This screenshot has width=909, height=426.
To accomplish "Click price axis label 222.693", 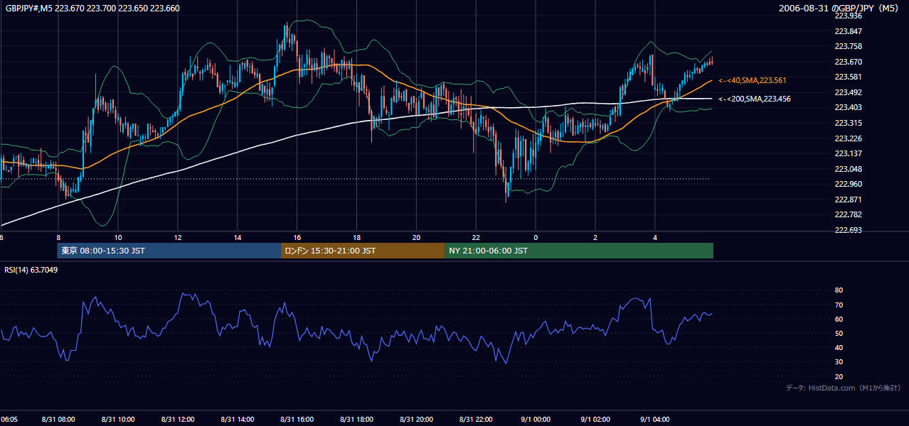I will pyautogui.click(x=848, y=230).
